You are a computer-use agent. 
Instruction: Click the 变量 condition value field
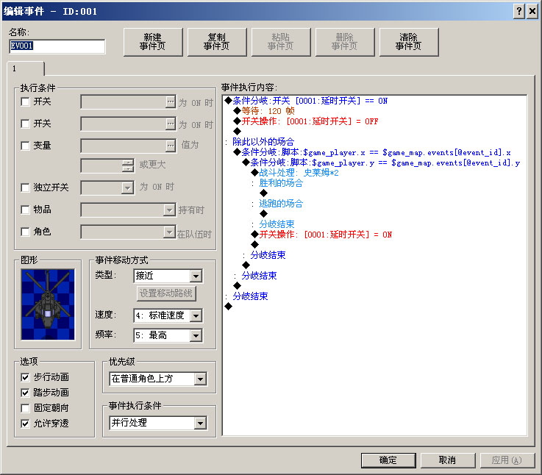coord(124,146)
